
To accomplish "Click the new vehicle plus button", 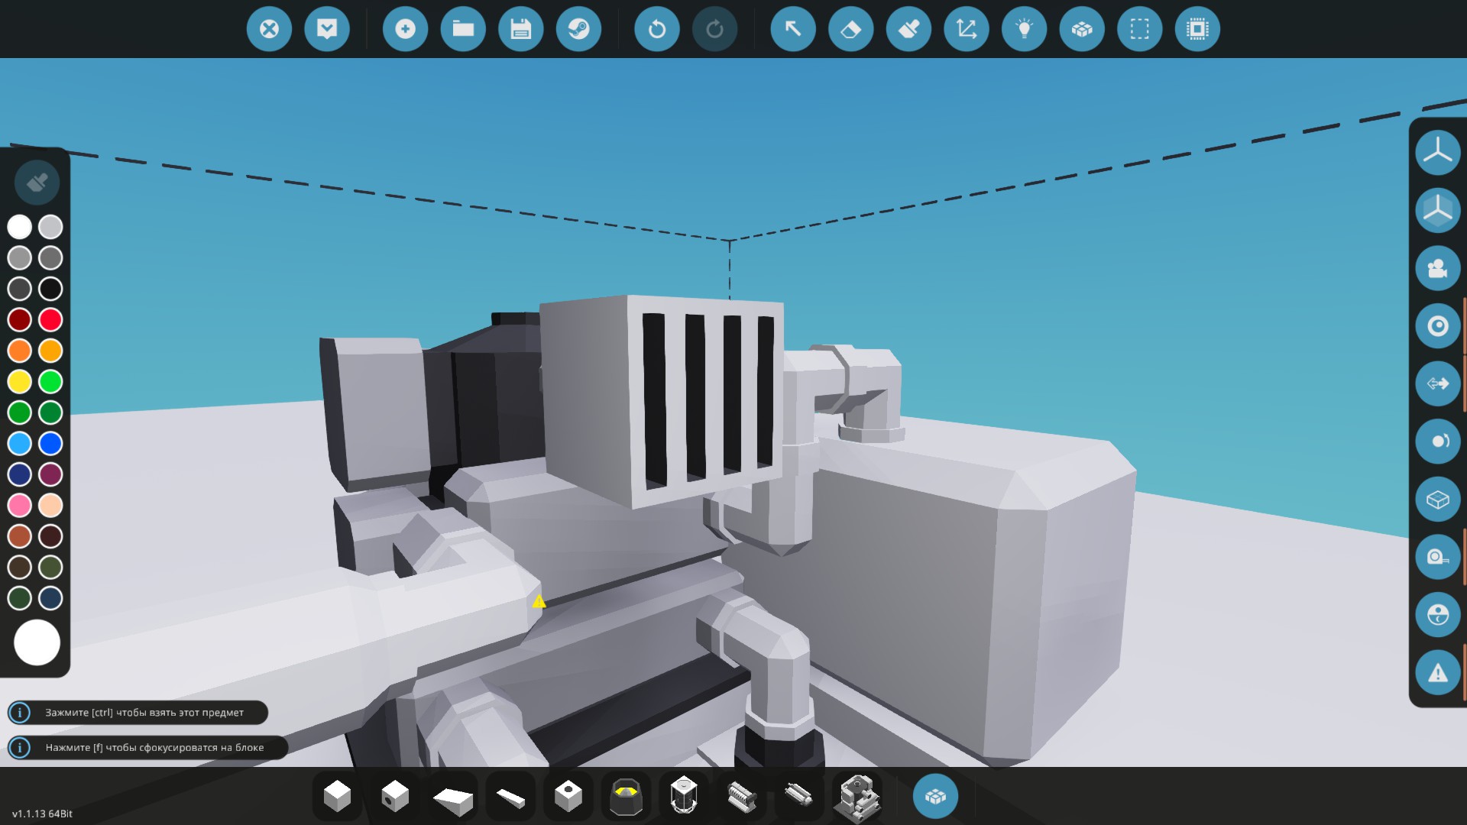I will (x=405, y=29).
